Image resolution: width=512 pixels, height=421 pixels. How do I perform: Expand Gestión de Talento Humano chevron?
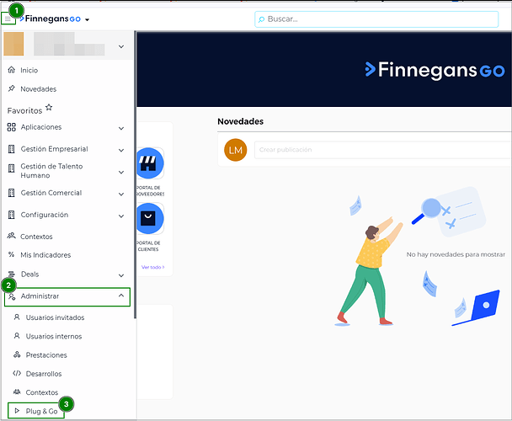click(x=121, y=172)
